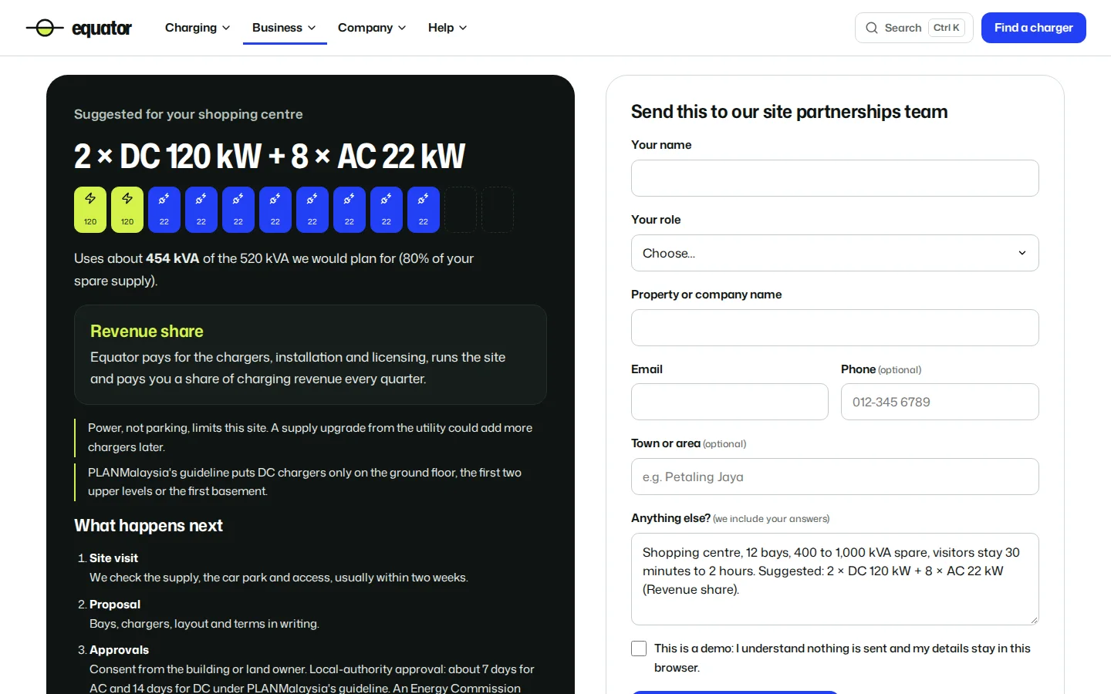This screenshot has width=1111, height=694.
Task: Open the Charging menu
Action: pos(198,28)
